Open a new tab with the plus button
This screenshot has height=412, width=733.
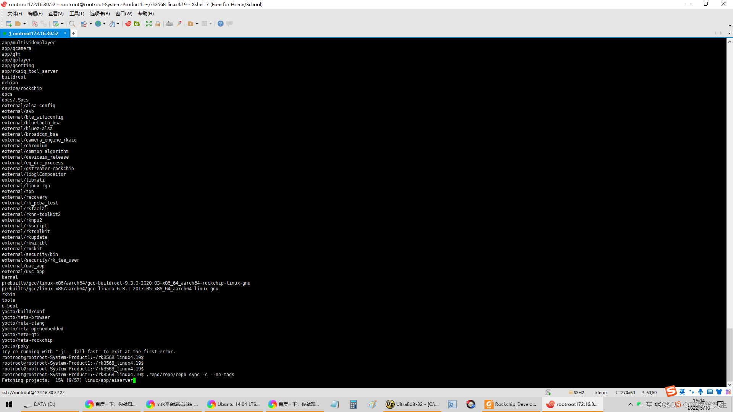coord(73,33)
